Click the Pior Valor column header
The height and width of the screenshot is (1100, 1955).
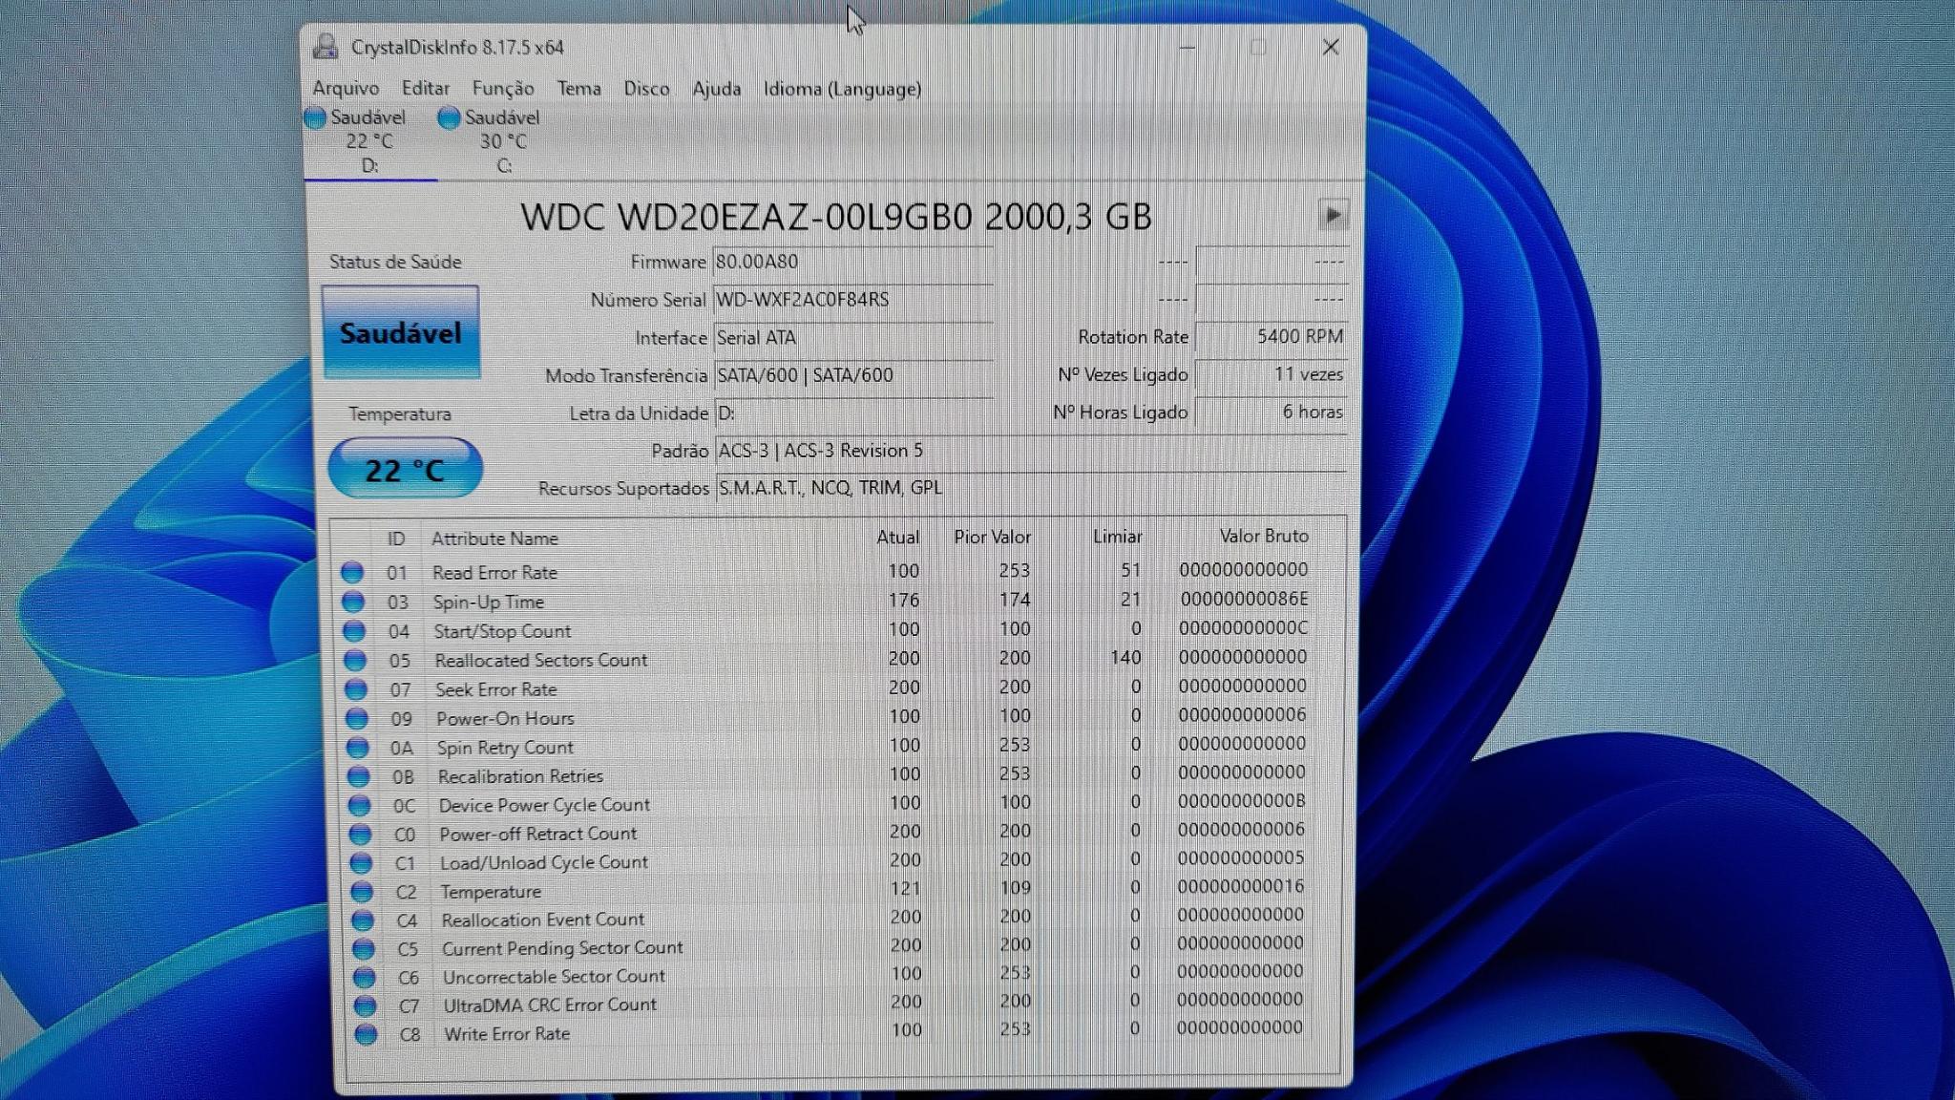click(x=992, y=537)
